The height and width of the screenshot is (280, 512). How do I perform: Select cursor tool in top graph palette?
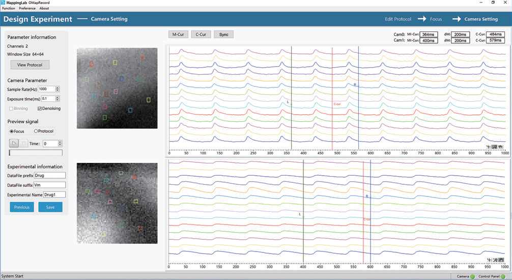click(x=489, y=147)
